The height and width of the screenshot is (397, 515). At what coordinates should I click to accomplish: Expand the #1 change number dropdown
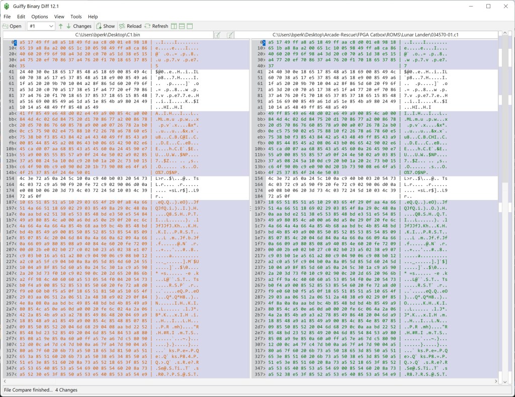pyautogui.click(x=51, y=26)
